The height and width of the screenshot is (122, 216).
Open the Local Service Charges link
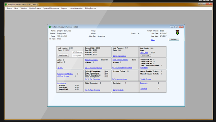coord(120,60)
